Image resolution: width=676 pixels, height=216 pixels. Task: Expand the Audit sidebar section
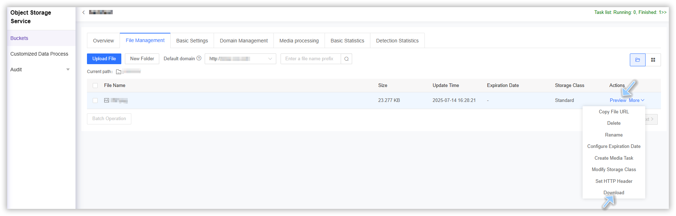(x=68, y=70)
